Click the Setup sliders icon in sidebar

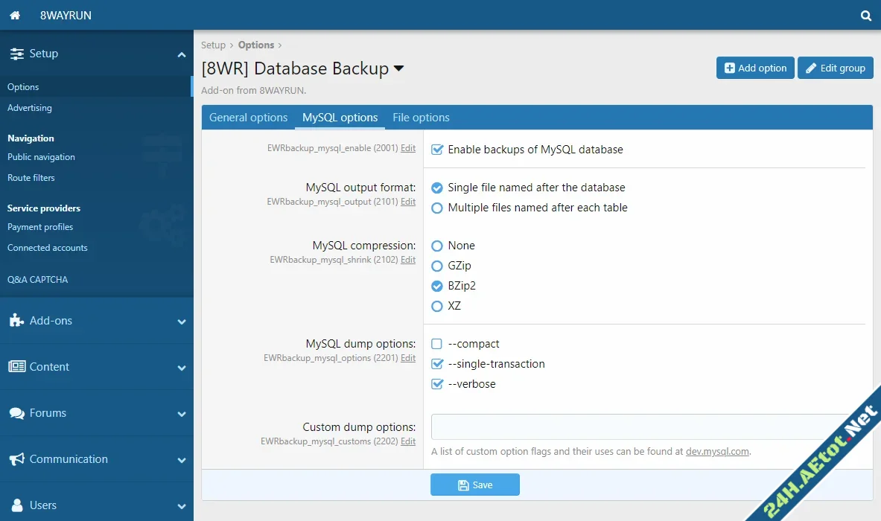coord(15,53)
